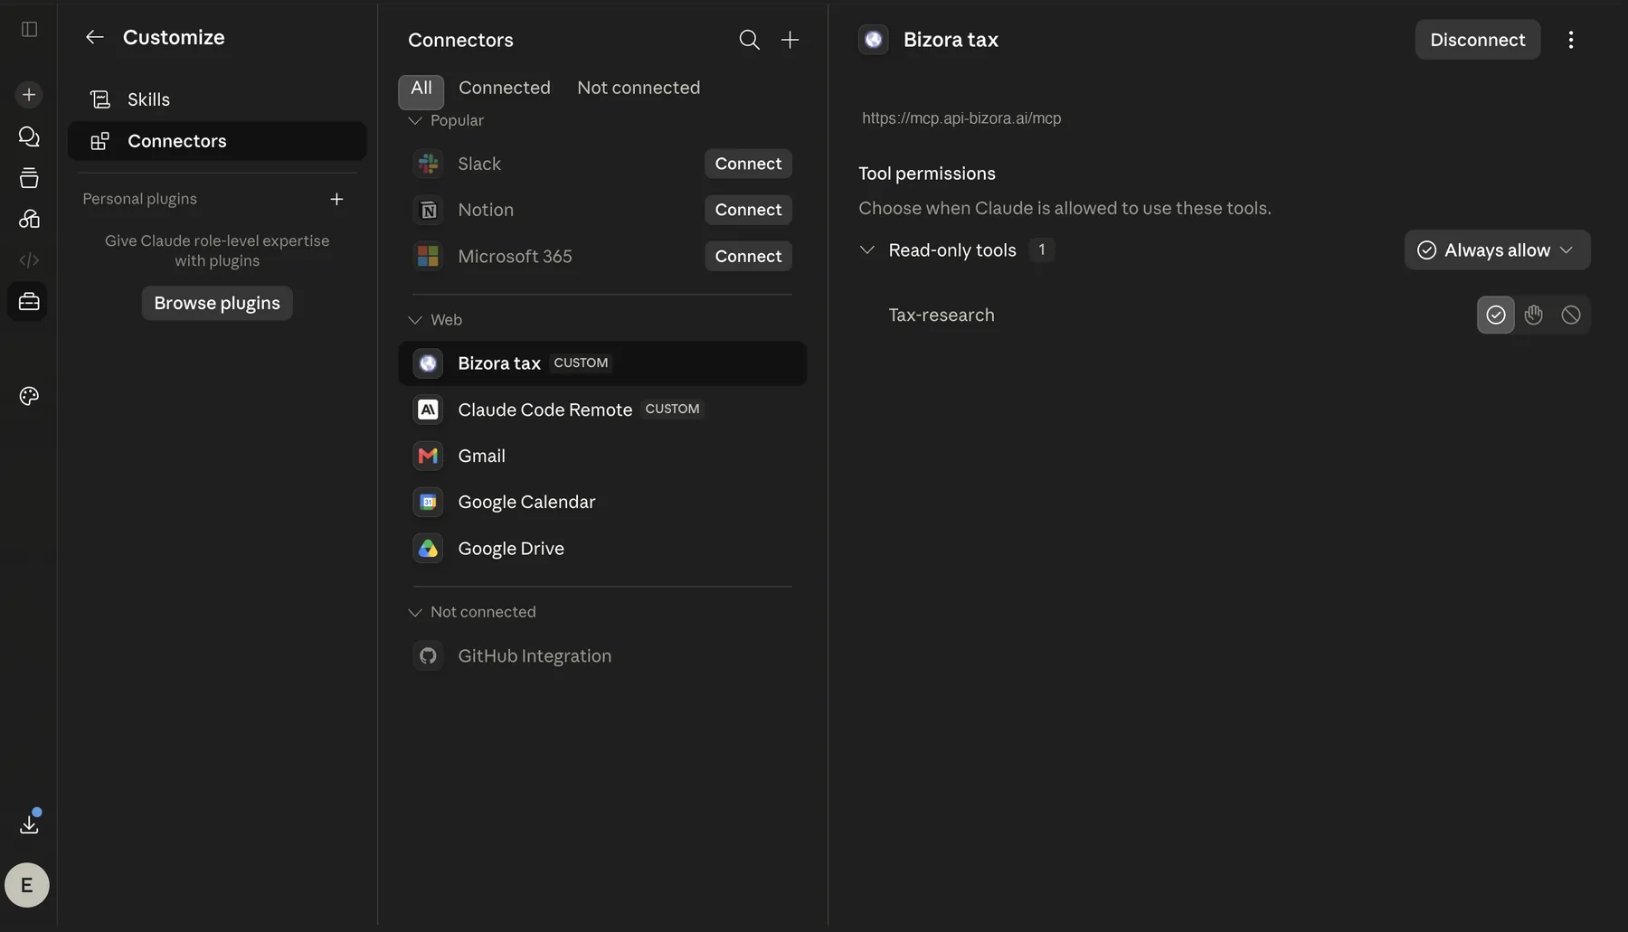
Task: Switch to the Not connected tab
Action: click(x=639, y=88)
